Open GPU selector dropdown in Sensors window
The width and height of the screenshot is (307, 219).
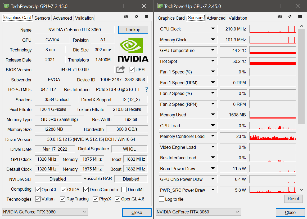(198, 212)
